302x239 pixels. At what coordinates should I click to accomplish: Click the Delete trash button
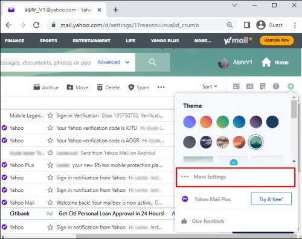(108, 88)
